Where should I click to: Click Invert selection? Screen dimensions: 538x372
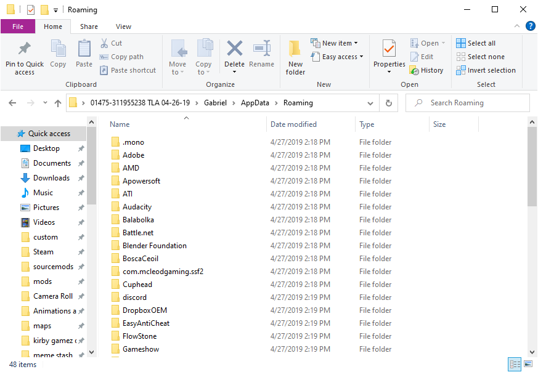[486, 70]
